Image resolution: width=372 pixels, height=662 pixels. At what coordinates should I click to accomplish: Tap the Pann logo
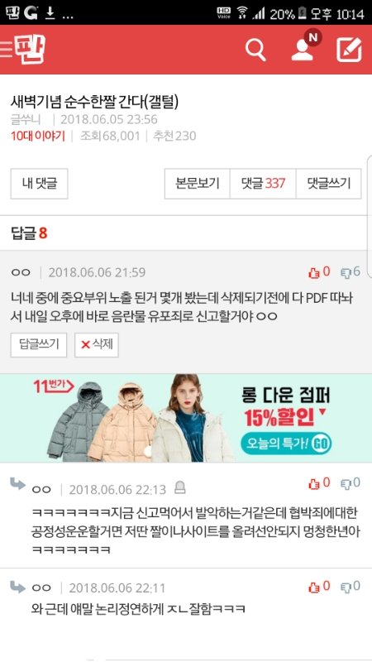pos(30,50)
